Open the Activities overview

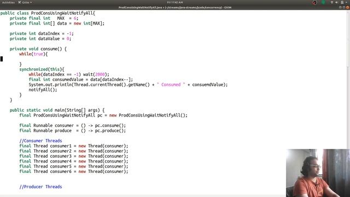pos(8,2)
